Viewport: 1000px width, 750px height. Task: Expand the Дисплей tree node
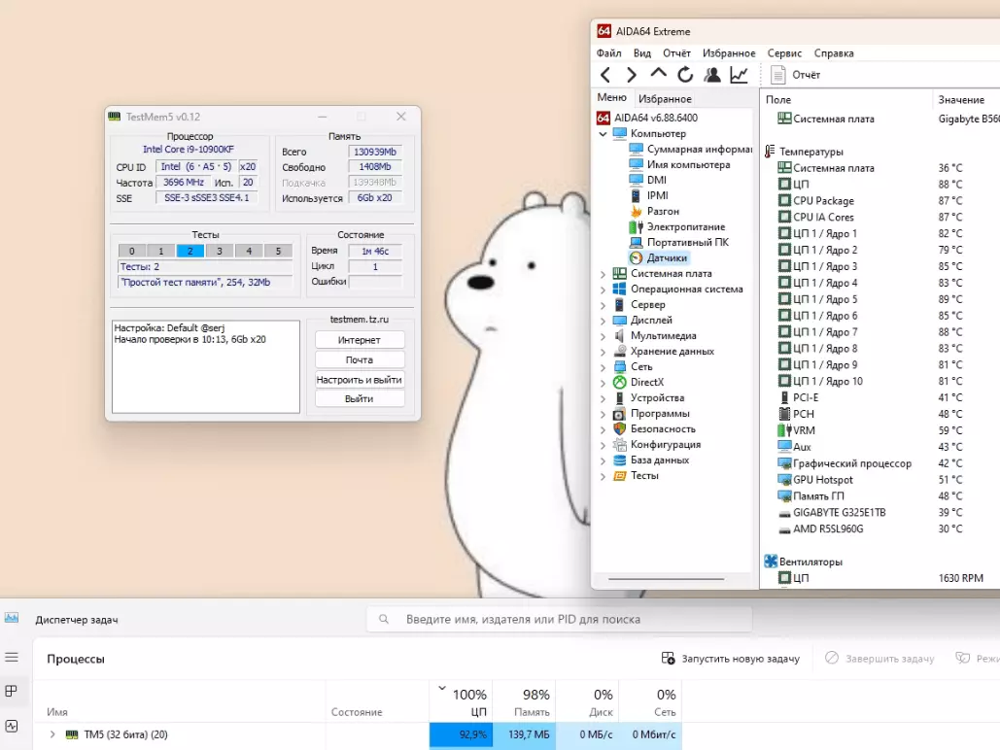(603, 321)
